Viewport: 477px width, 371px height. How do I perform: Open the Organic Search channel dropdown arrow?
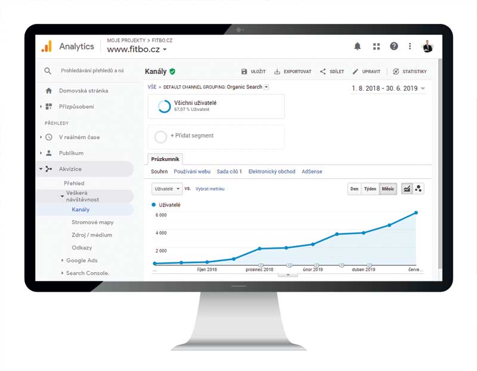coord(266,87)
